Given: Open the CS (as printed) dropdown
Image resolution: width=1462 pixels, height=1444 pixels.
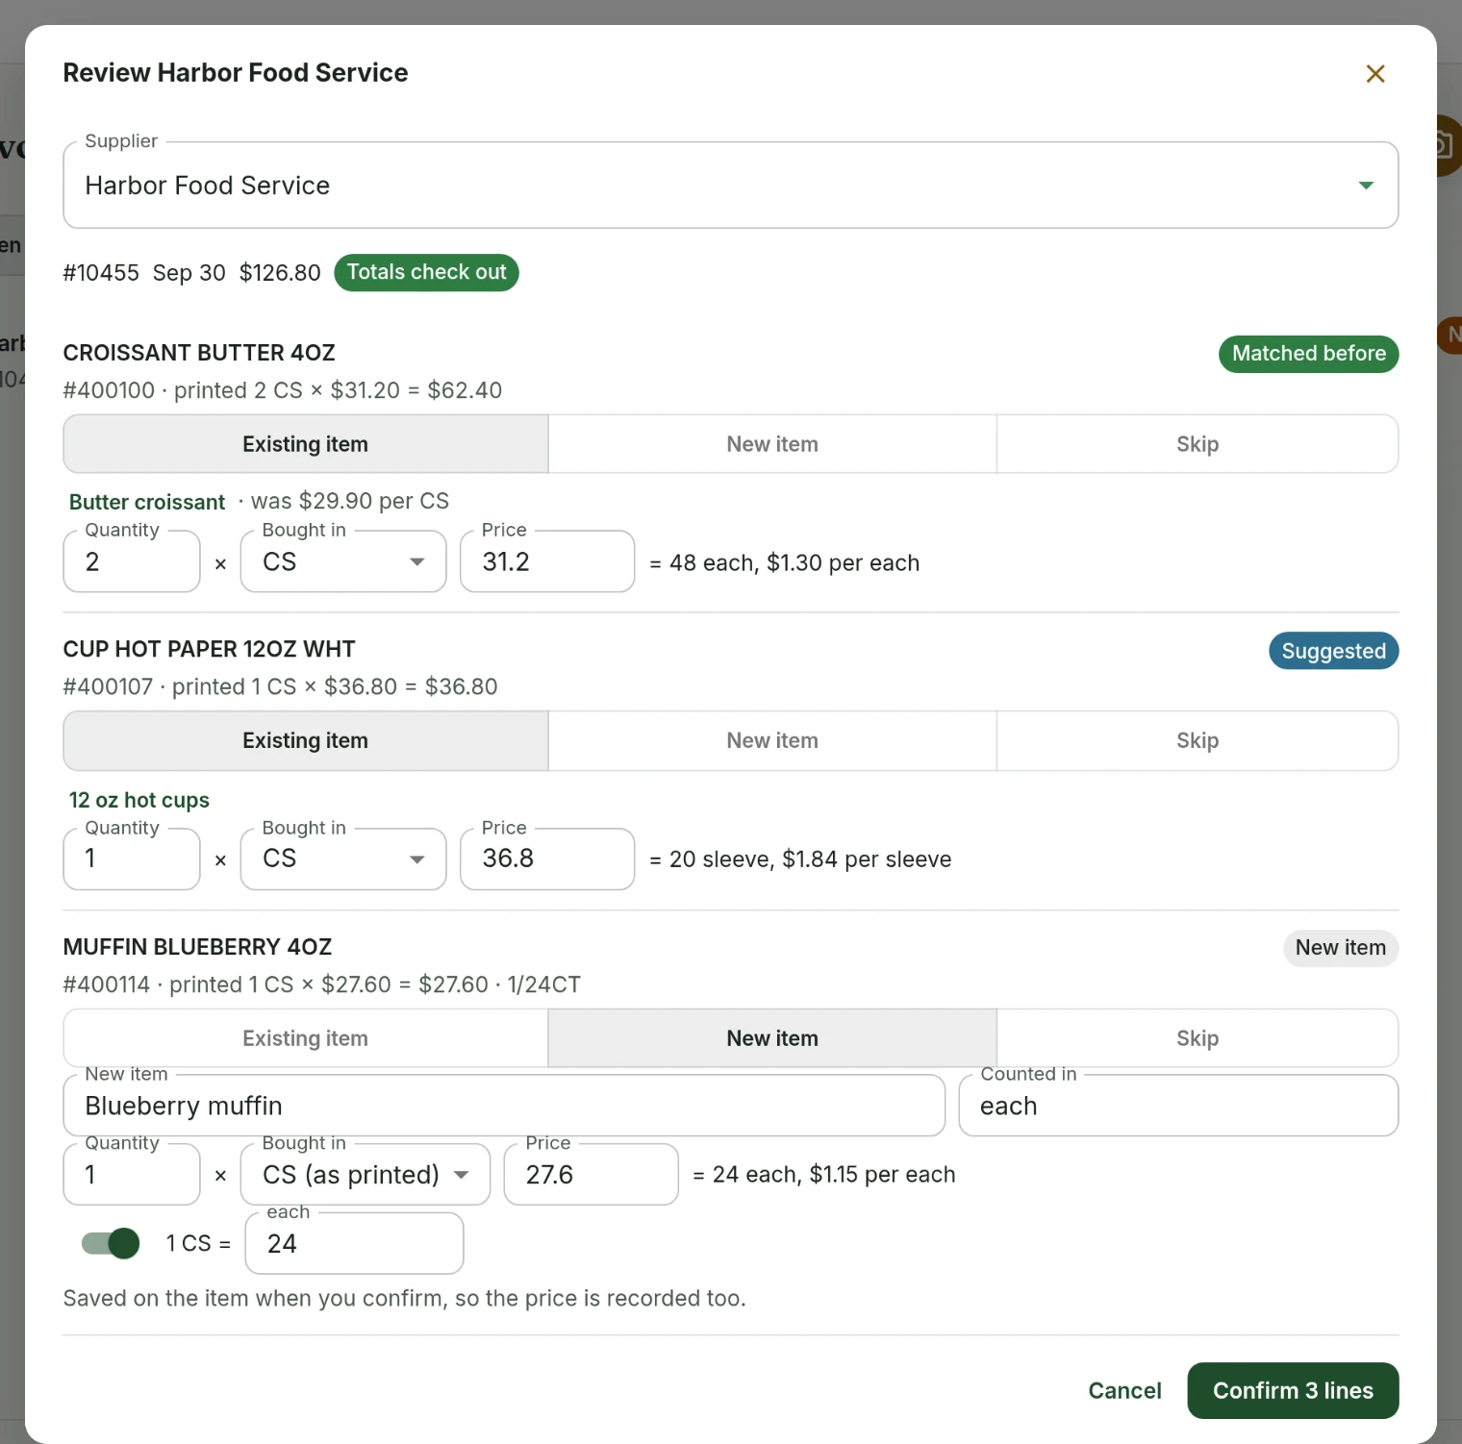Looking at the screenshot, I should click(365, 1175).
